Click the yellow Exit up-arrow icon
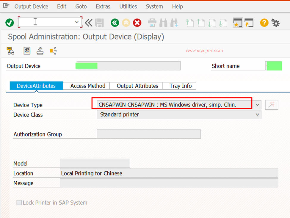 pos(126,23)
